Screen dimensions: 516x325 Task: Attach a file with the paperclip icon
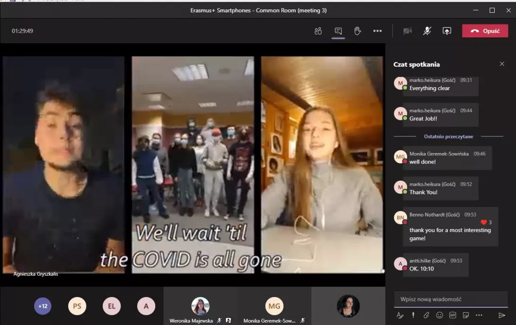426,315
